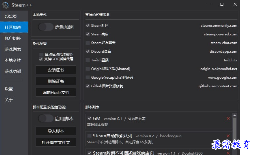This screenshot has height=155, width=253.
Task: Toggle the 启用脚本 switch
Action: pyautogui.click(x=46, y=118)
